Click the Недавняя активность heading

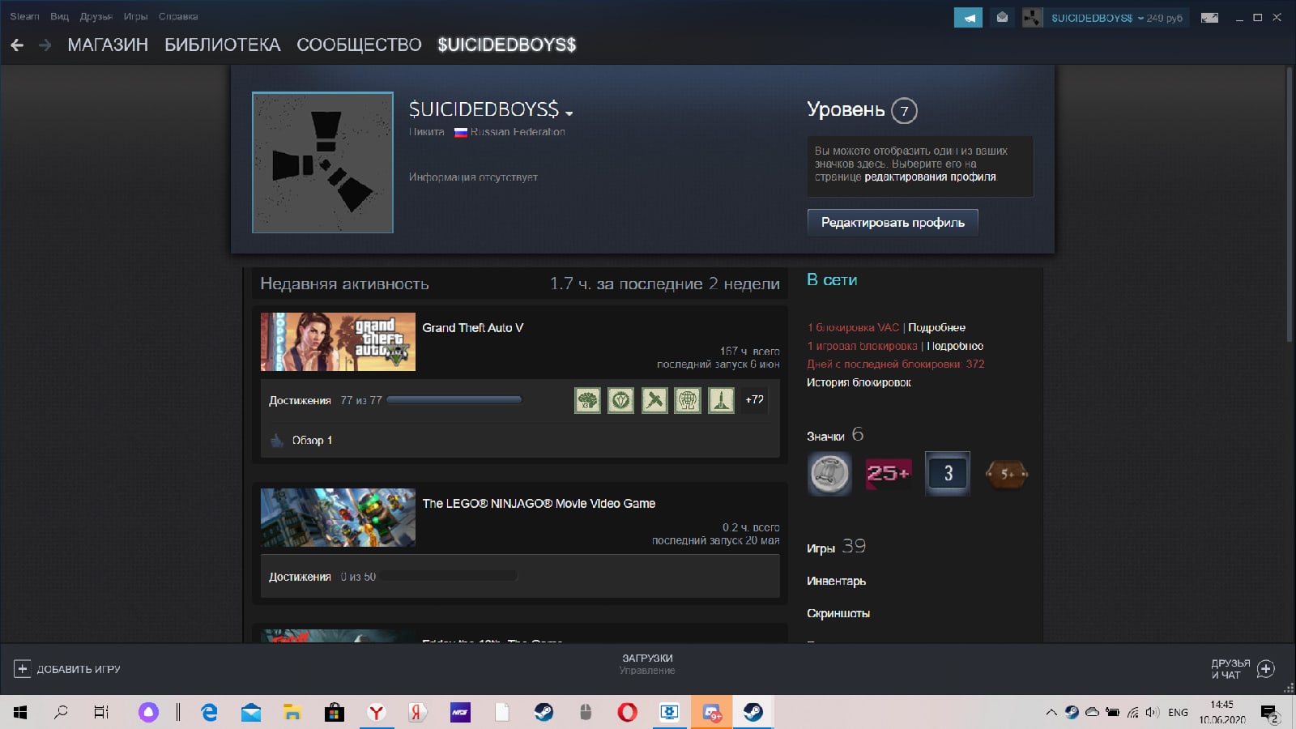tap(344, 284)
